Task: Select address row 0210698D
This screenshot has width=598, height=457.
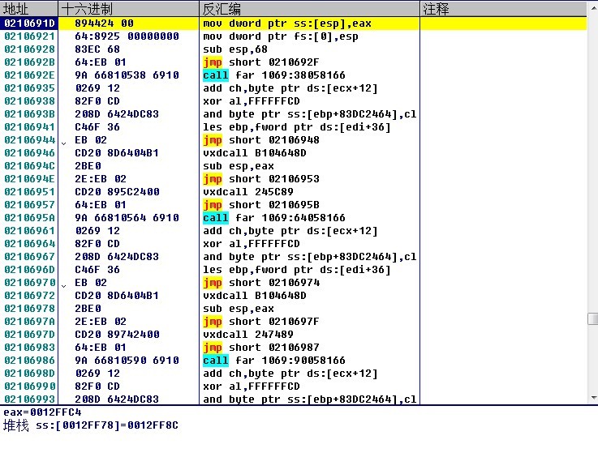Action: click(x=29, y=373)
